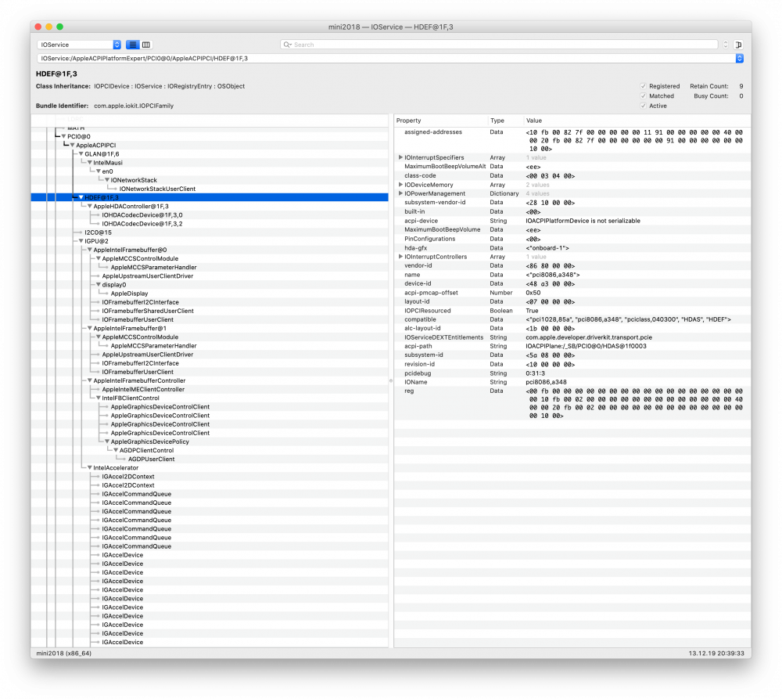Click the search magnifier icon
The height and width of the screenshot is (699, 782).
click(287, 45)
